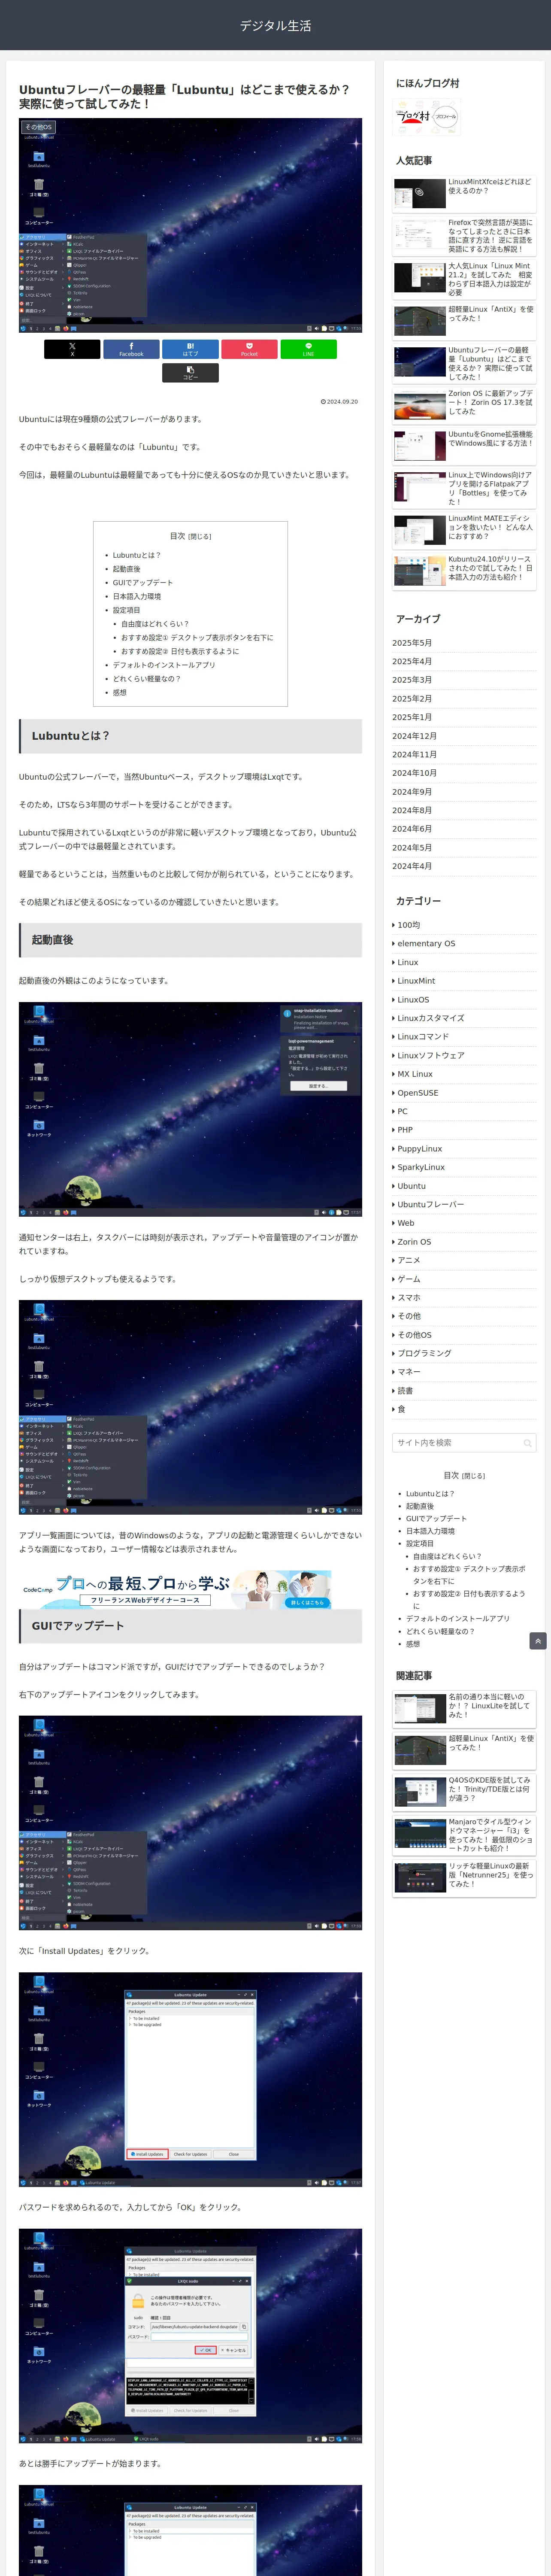Jump to Lubuntuとは？ in main contents list

[136, 555]
